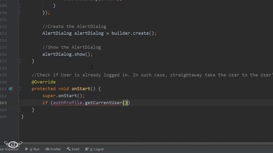The width and height of the screenshot is (273, 153).
Task: Click the closing brace on line 165
Action: click(x=22, y=116)
